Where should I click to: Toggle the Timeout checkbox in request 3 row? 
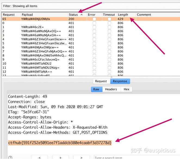click(x=109, y=35)
